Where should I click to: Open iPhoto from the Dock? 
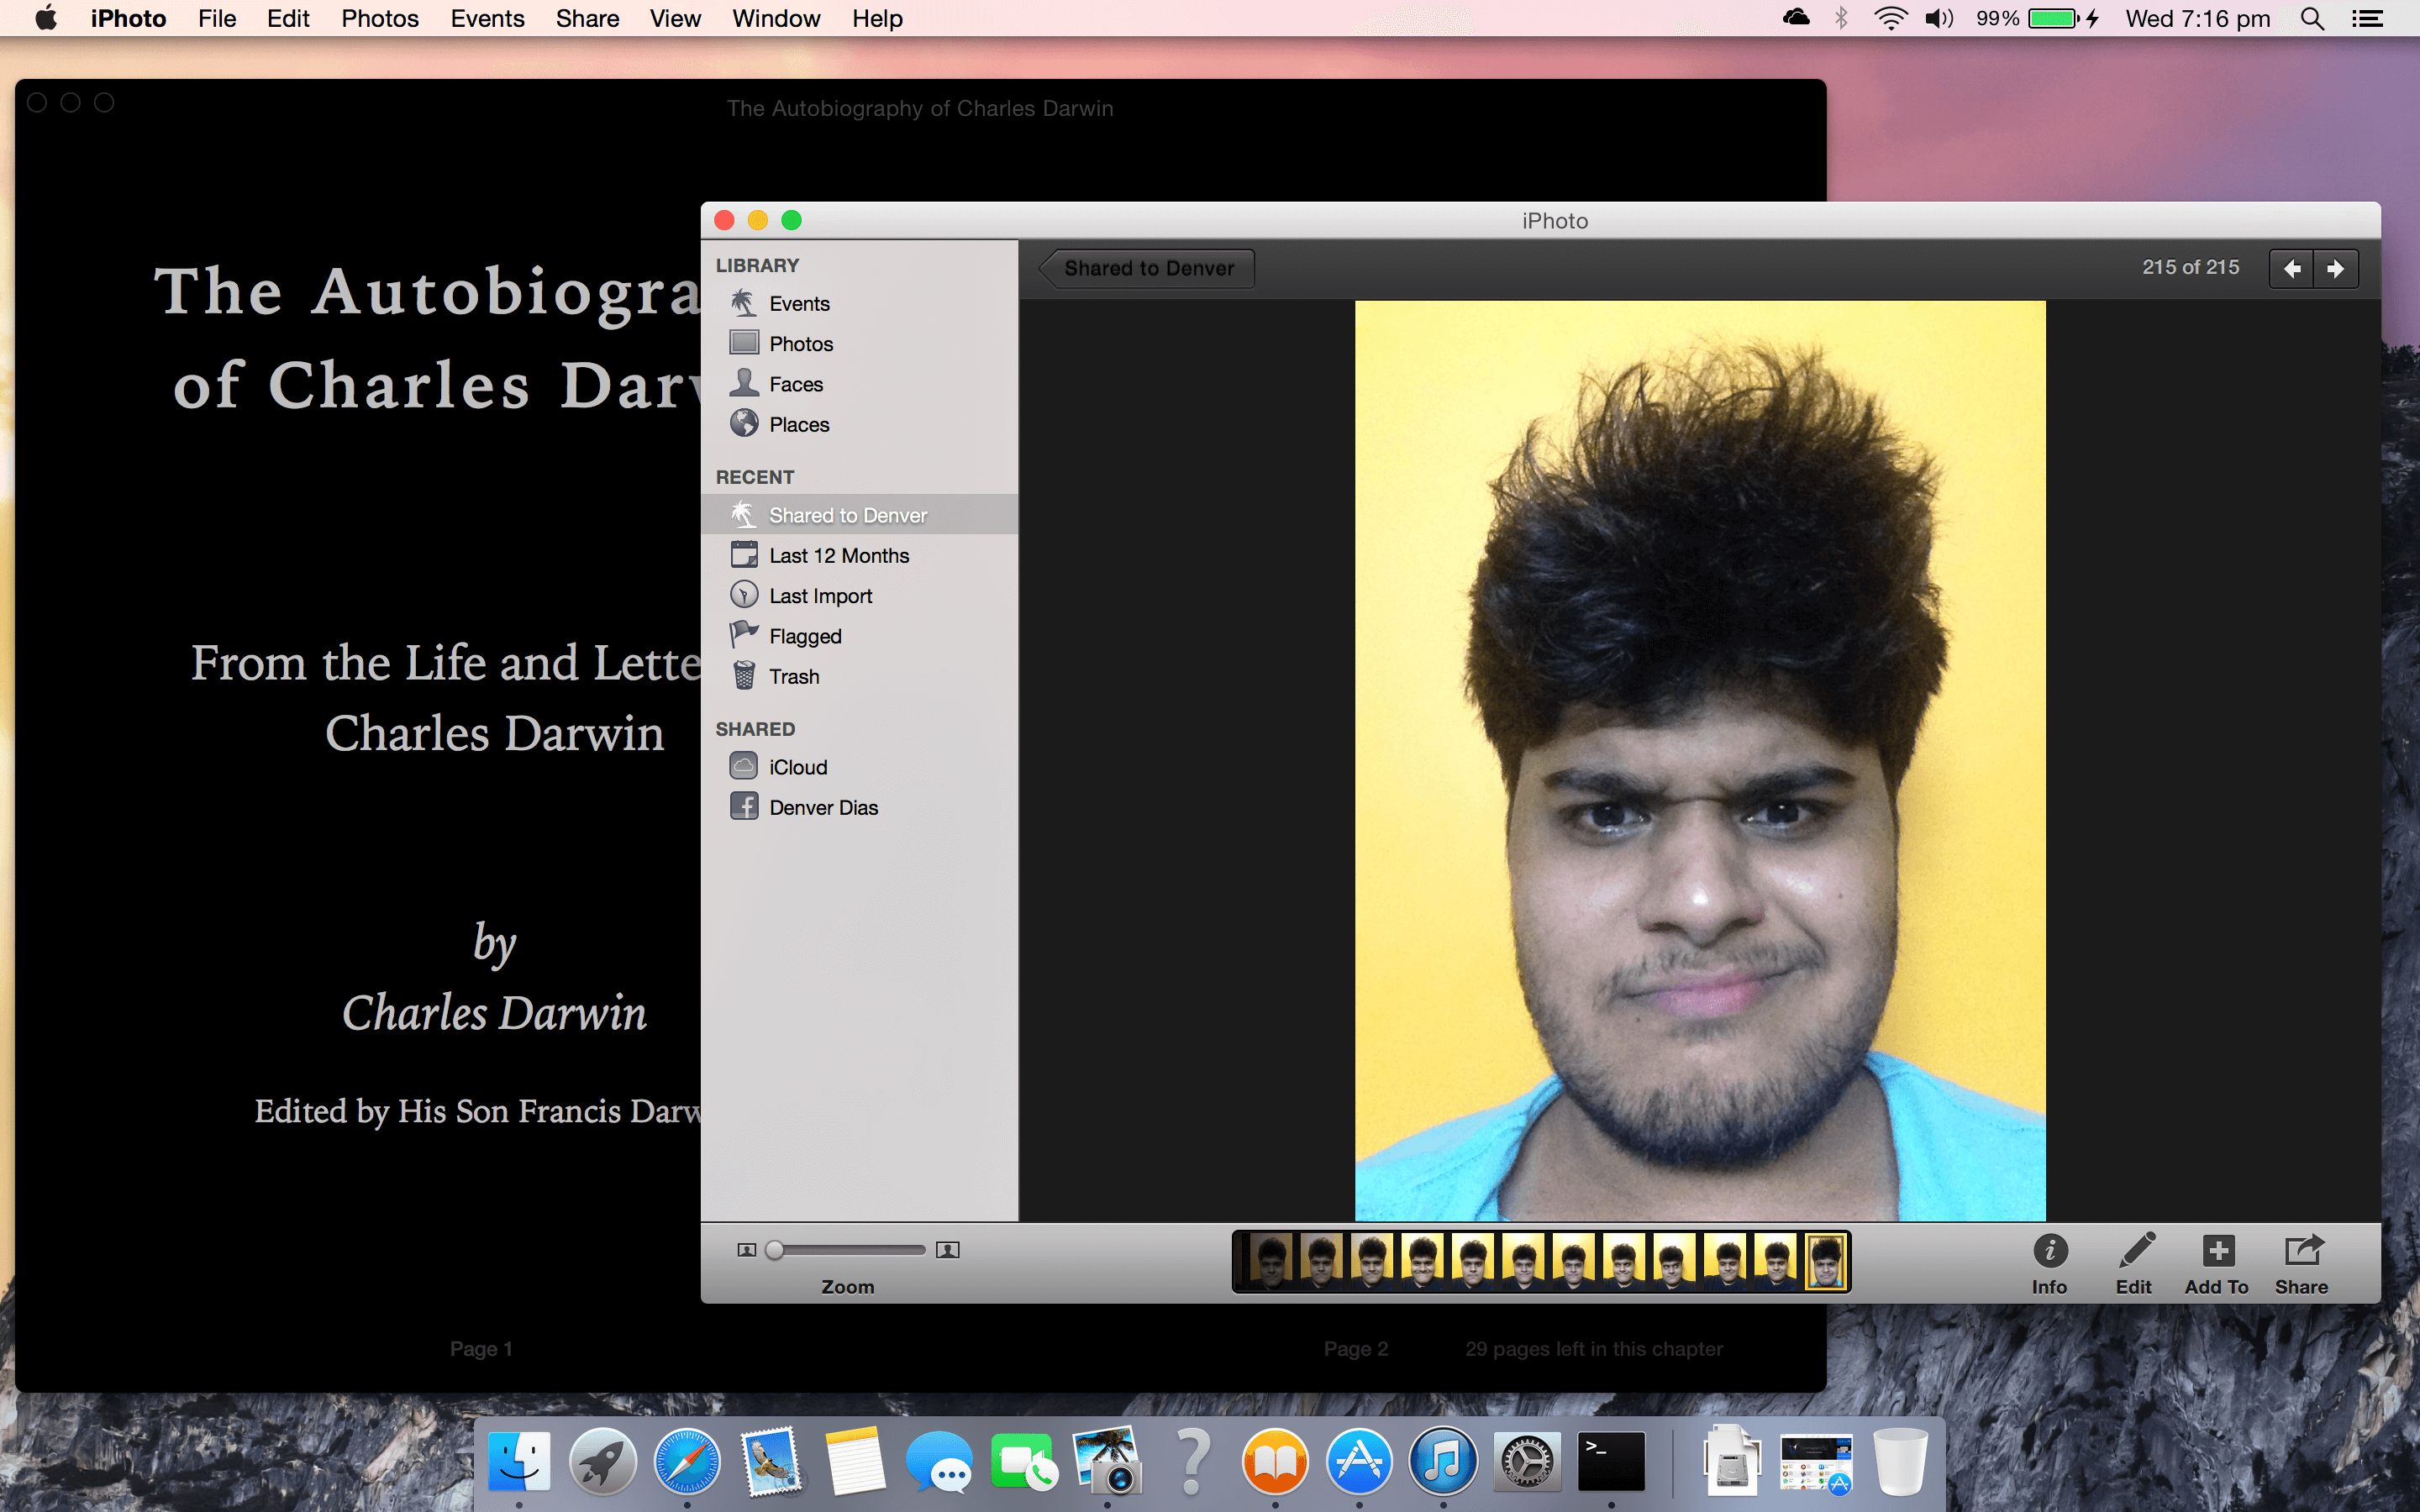click(1107, 1462)
